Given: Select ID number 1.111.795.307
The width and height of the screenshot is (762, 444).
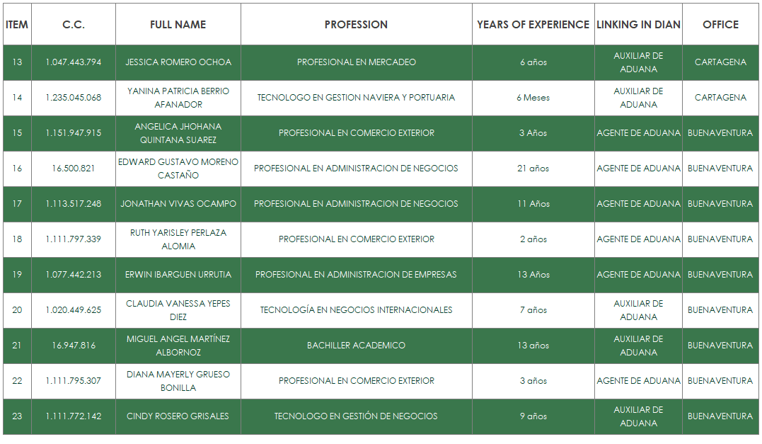Looking at the screenshot, I should point(74,381).
